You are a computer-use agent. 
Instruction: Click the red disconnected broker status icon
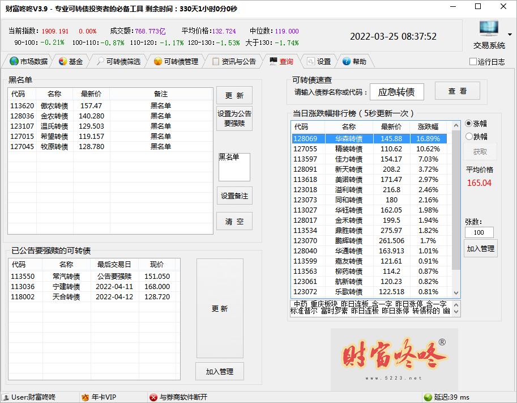(x=153, y=397)
